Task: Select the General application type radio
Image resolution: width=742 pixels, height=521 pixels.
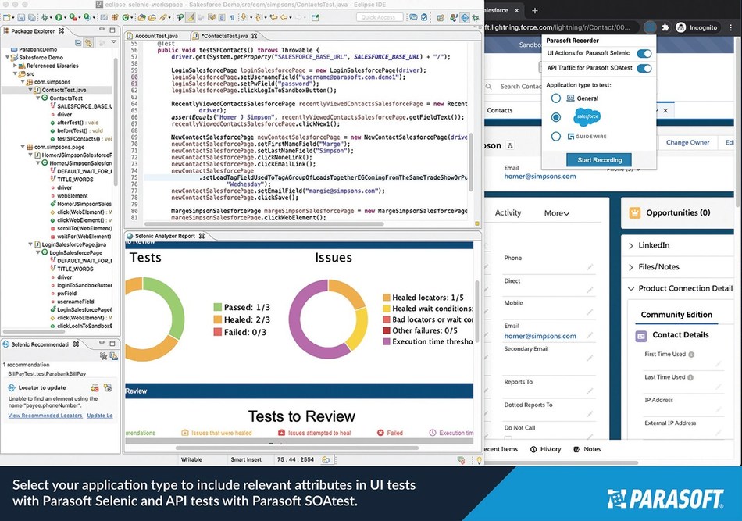Action: 556,98
